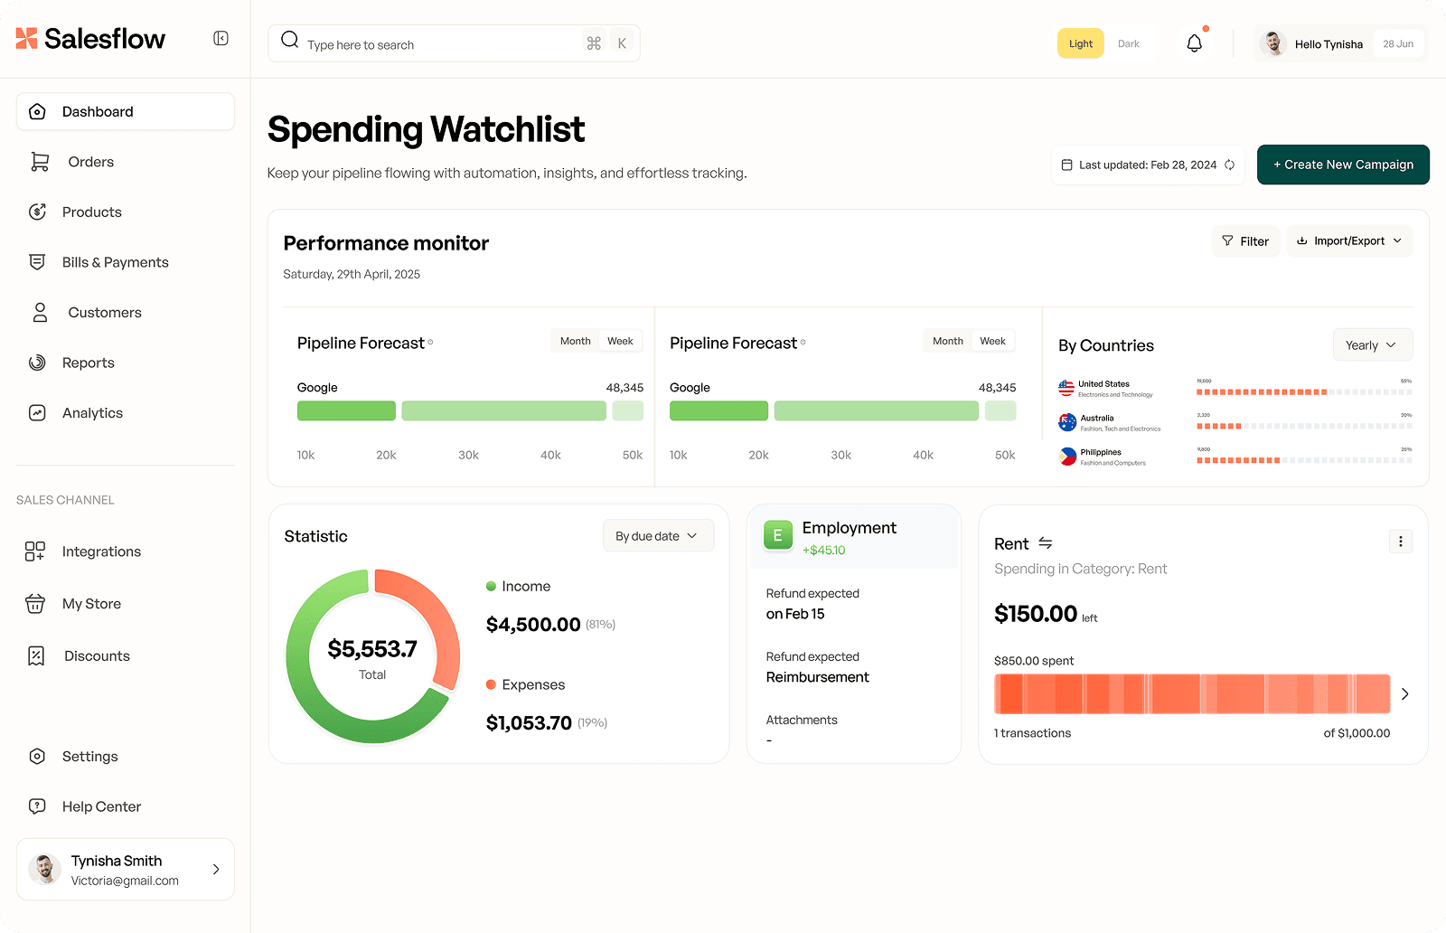
Task: Click the Settings gear icon
Action: click(x=37, y=757)
